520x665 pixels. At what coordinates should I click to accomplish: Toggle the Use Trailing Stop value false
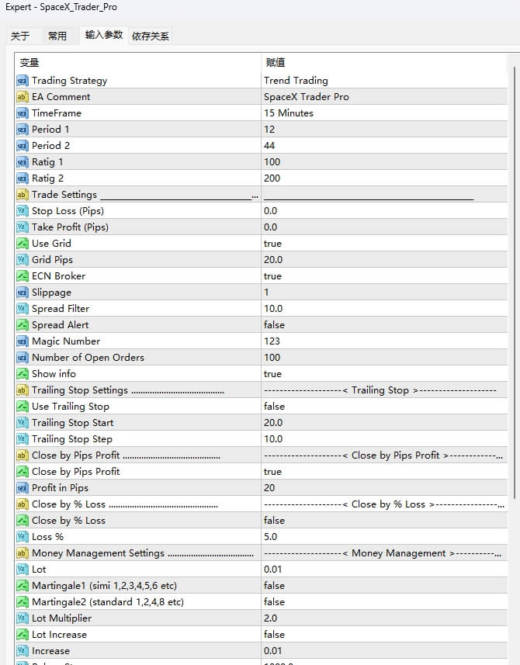pos(274,407)
